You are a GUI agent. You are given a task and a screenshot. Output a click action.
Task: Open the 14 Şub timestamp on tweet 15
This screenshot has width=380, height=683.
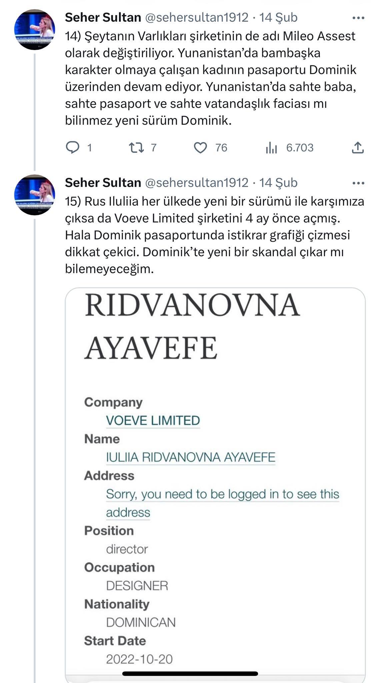(278, 183)
